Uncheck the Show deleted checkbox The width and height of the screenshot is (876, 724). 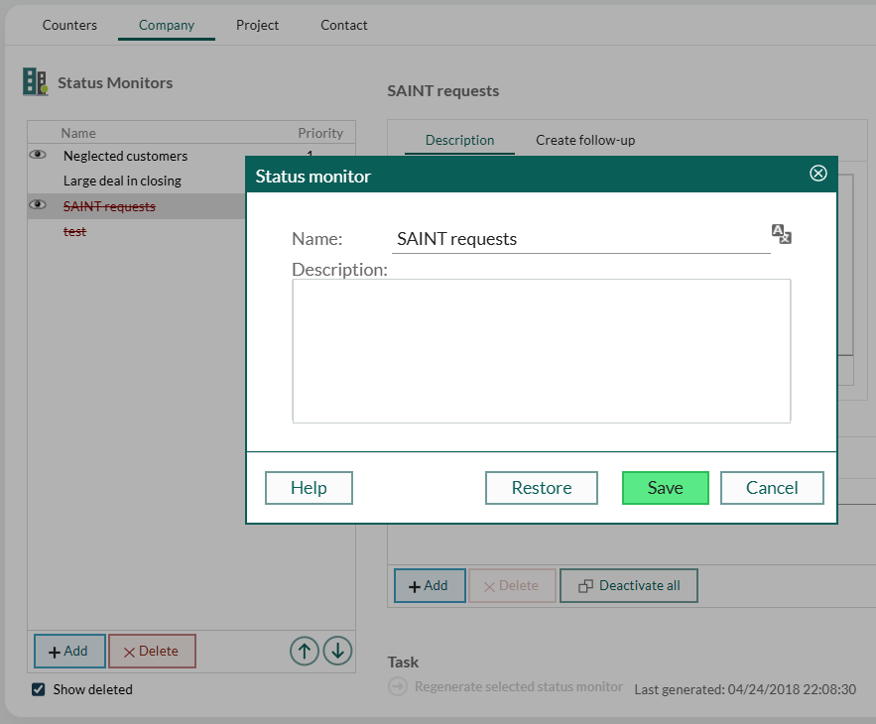click(x=38, y=689)
